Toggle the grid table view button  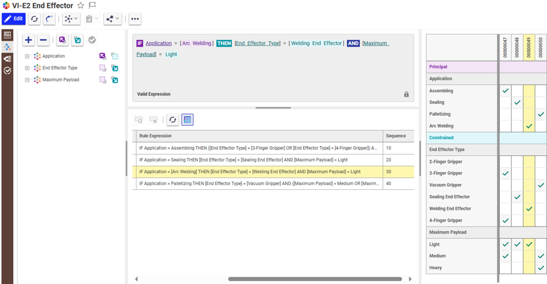pyautogui.click(x=187, y=120)
